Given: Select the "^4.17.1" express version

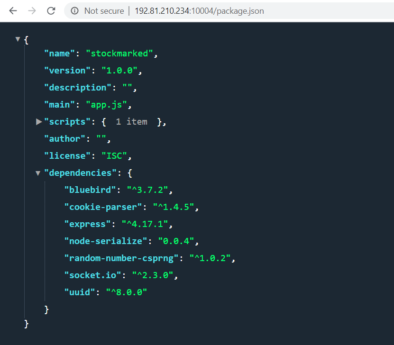Looking at the screenshot, I should point(145,224).
